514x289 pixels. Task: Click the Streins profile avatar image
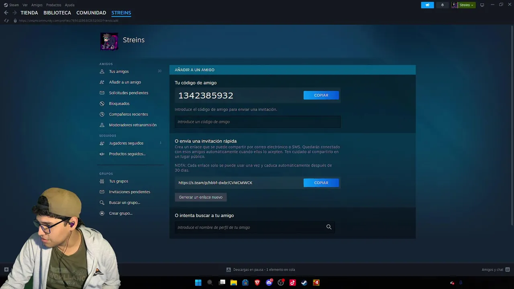[x=109, y=41]
